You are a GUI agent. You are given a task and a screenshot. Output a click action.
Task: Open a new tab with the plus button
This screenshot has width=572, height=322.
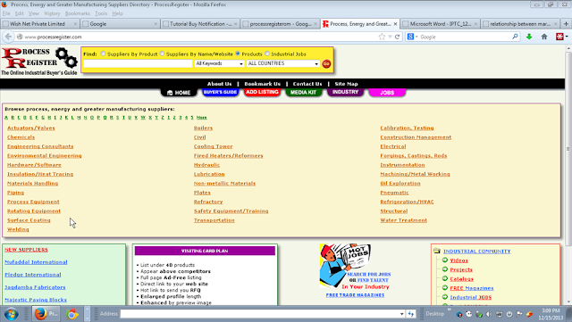[x=566, y=24]
